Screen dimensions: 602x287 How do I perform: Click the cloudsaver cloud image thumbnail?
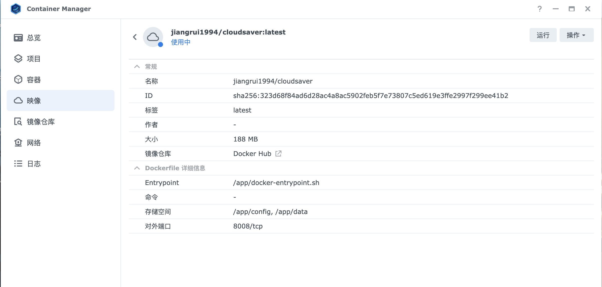(x=153, y=37)
